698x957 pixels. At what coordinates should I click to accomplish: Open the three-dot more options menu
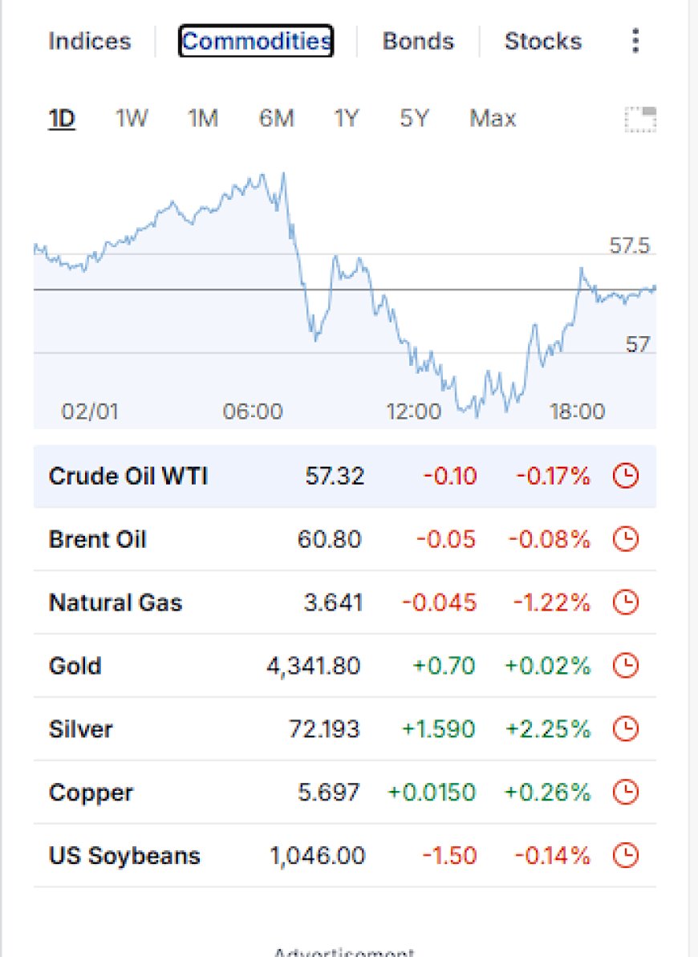pos(635,41)
